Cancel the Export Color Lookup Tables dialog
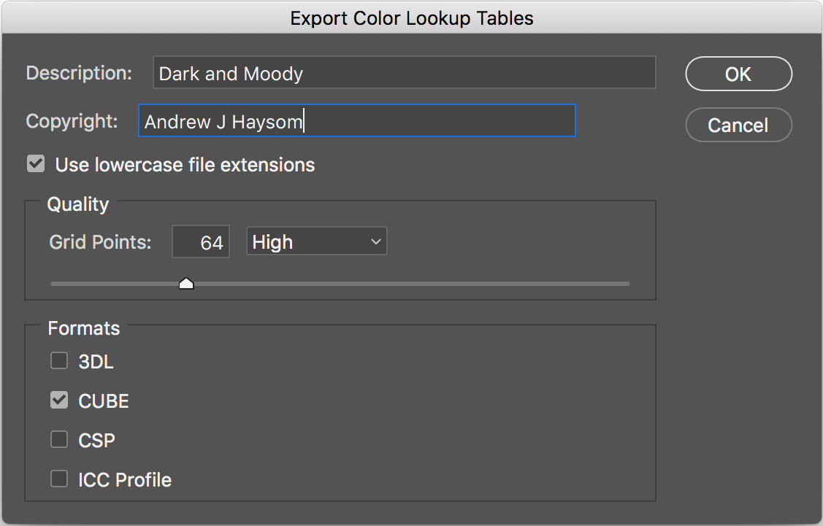Screen dimensions: 823x526 coord(738,125)
